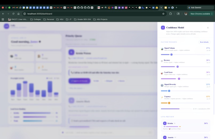
Task: Open the ASU bookmark folder
Action: (60, 19)
